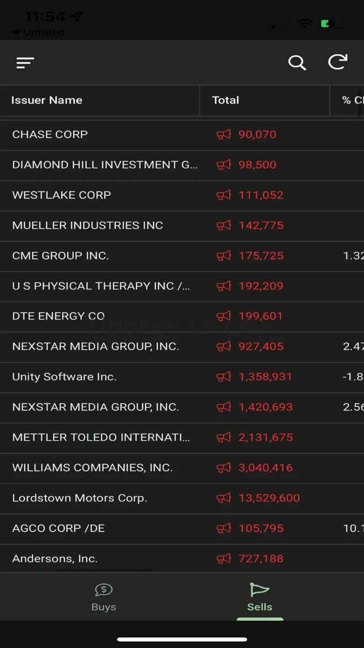Viewport: 364px width, 648px height.
Task: Tap the battery charging status icon
Action: click(x=333, y=23)
